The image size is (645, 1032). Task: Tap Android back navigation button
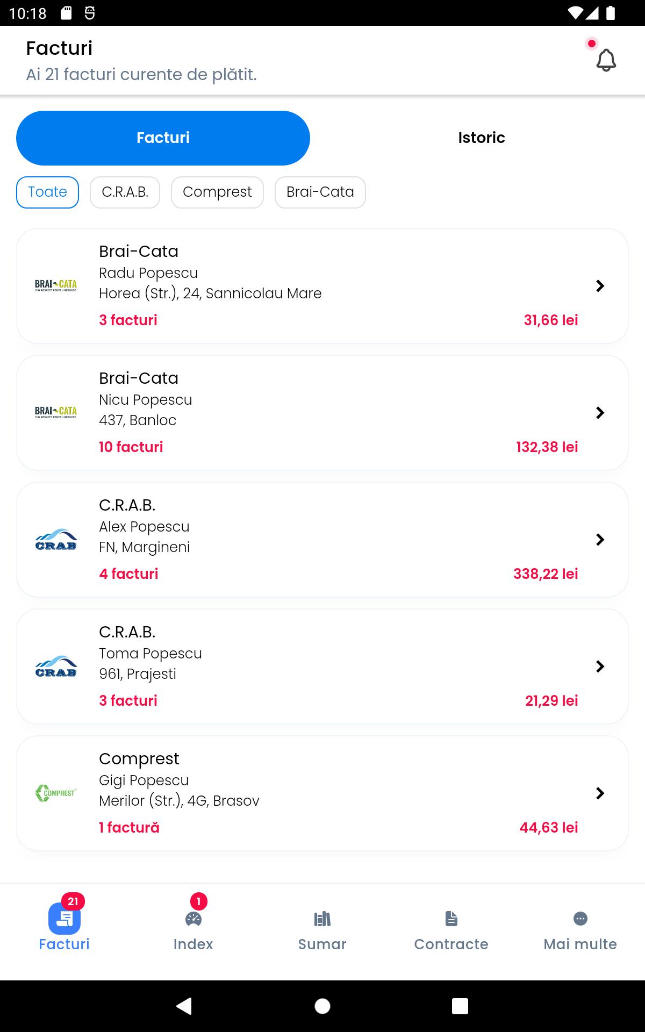(184, 1006)
